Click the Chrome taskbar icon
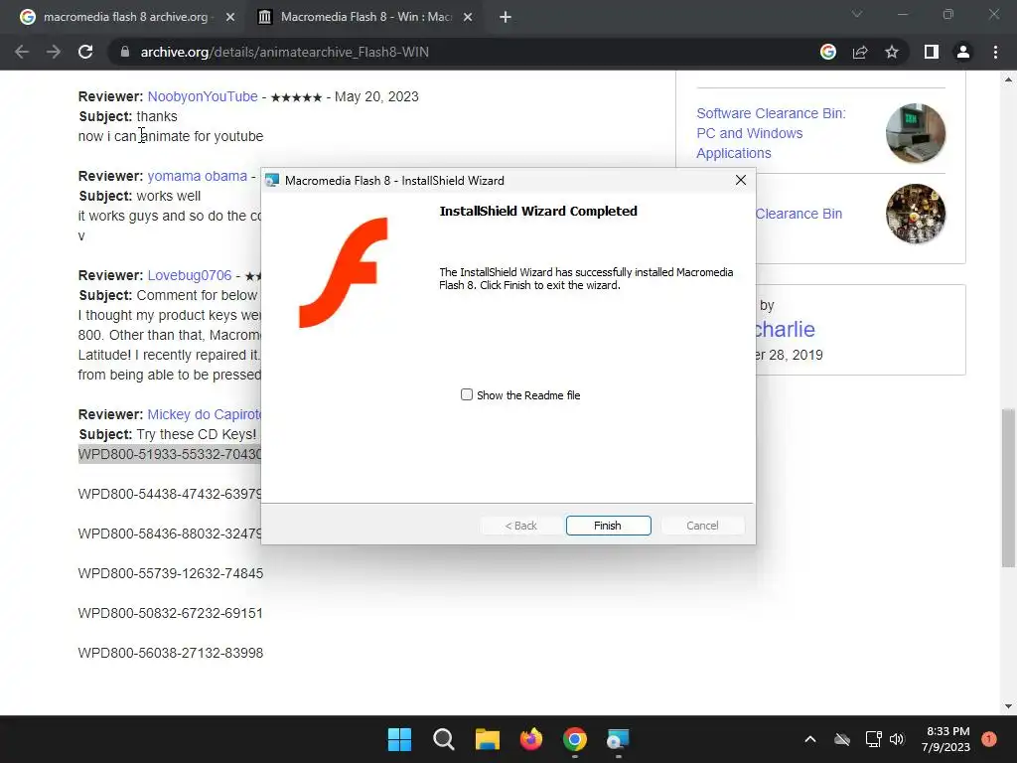 (x=575, y=739)
